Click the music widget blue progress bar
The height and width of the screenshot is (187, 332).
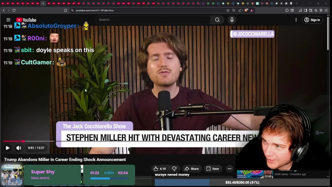[109, 178]
